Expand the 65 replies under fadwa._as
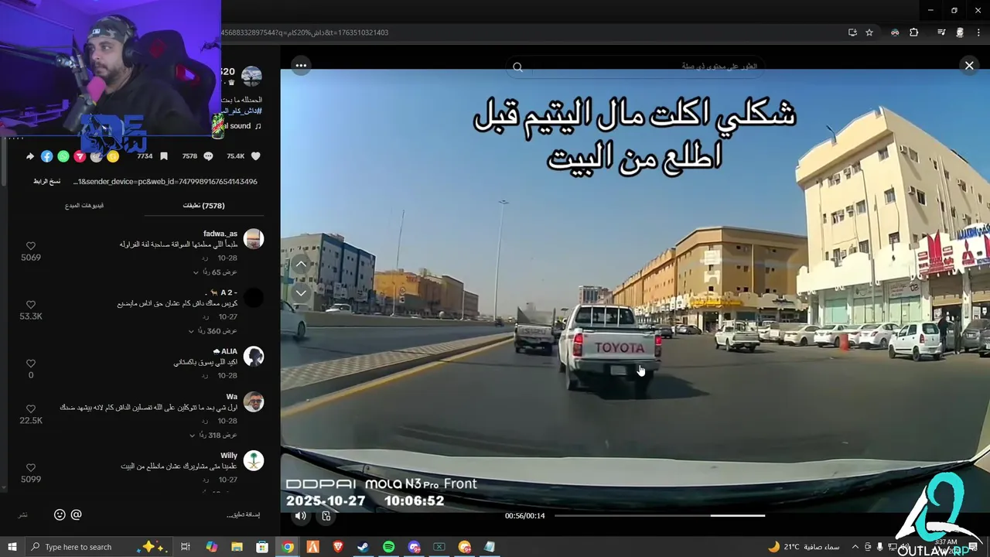Viewport: 990px width, 557px height. pyautogui.click(x=216, y=272)
